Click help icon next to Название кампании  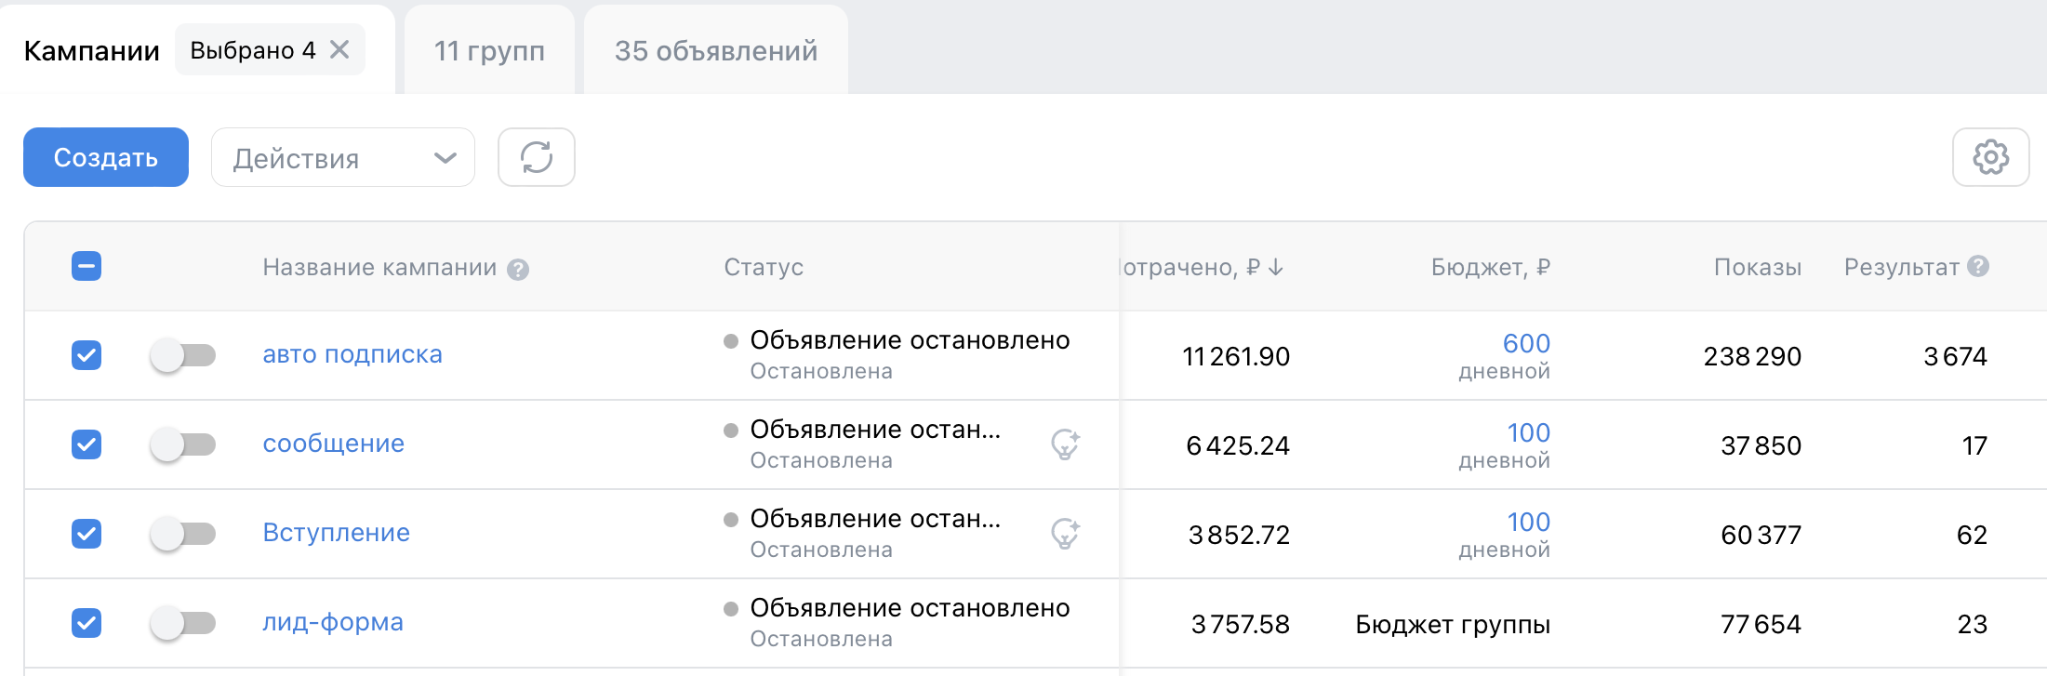pyautogui.click(x=518, y=270)
